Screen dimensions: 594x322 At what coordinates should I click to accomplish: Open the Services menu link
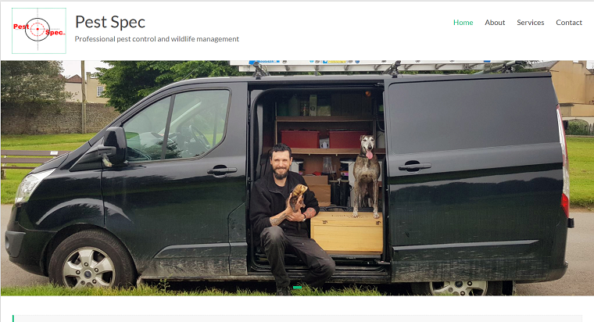pyautogui.click(x=531, y=23)
